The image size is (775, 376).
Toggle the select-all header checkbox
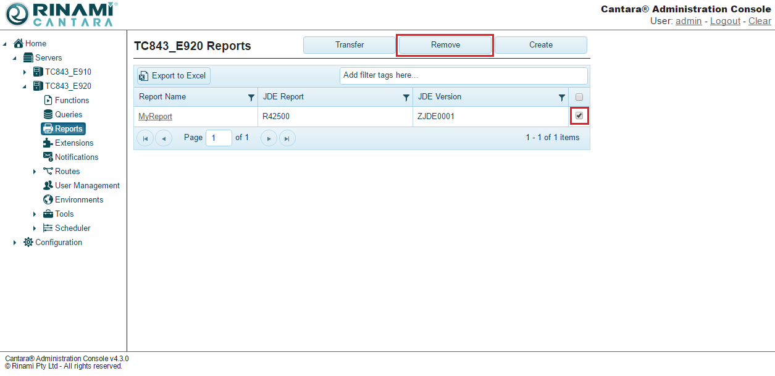coord(579,97)
